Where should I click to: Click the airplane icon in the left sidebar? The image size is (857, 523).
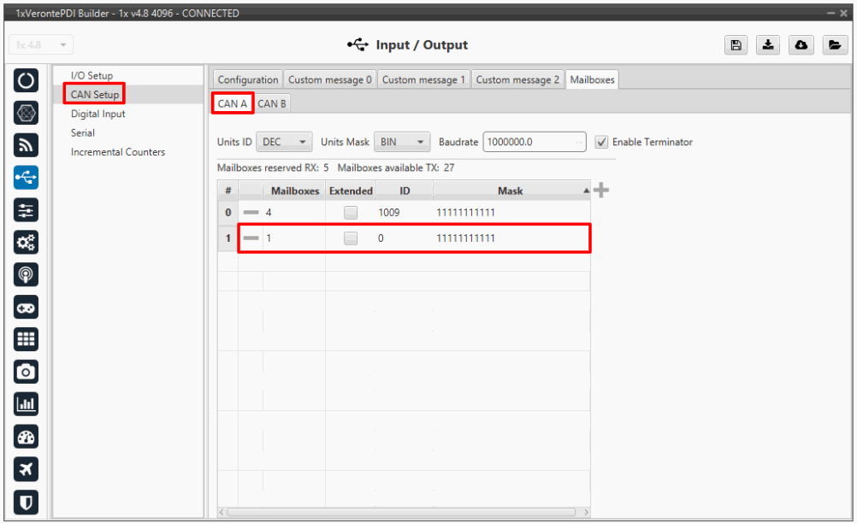pos(26,468)
